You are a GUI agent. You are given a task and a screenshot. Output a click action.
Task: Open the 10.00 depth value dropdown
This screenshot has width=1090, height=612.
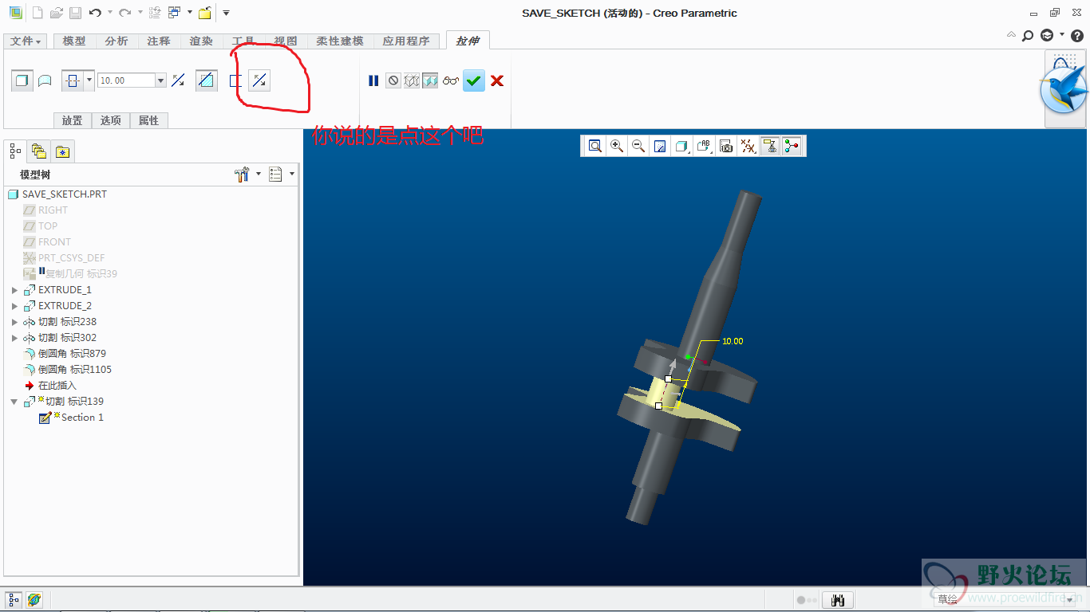point(161,80)
